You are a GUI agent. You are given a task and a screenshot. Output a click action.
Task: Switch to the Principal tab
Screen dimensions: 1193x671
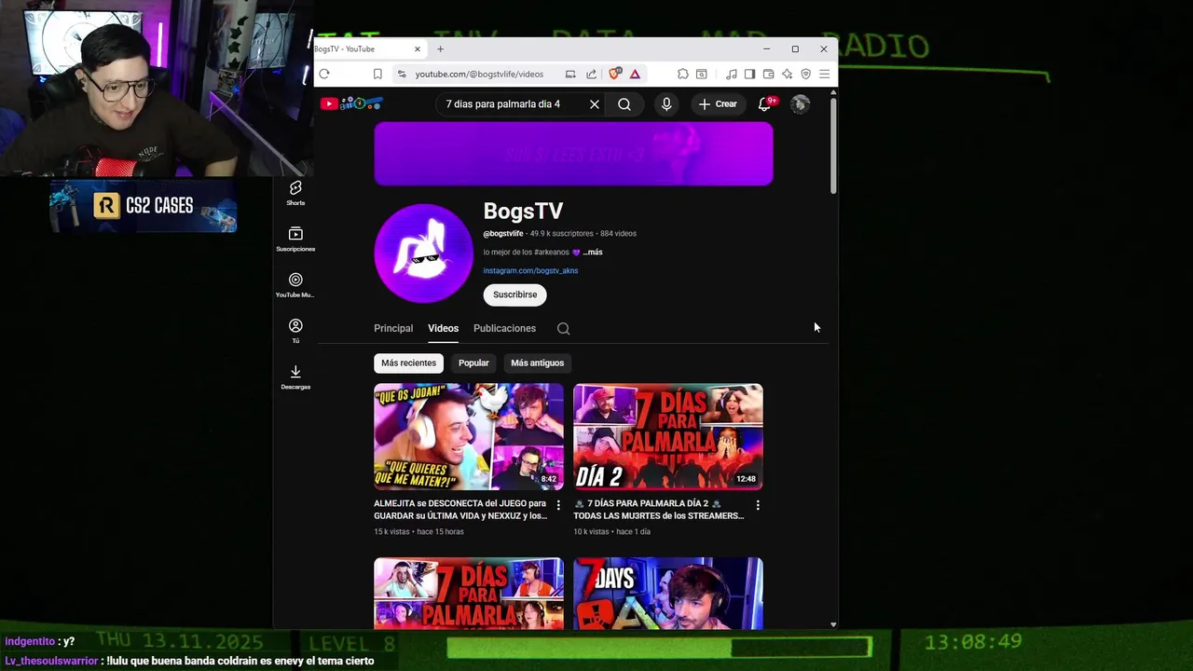pos(393,328)
